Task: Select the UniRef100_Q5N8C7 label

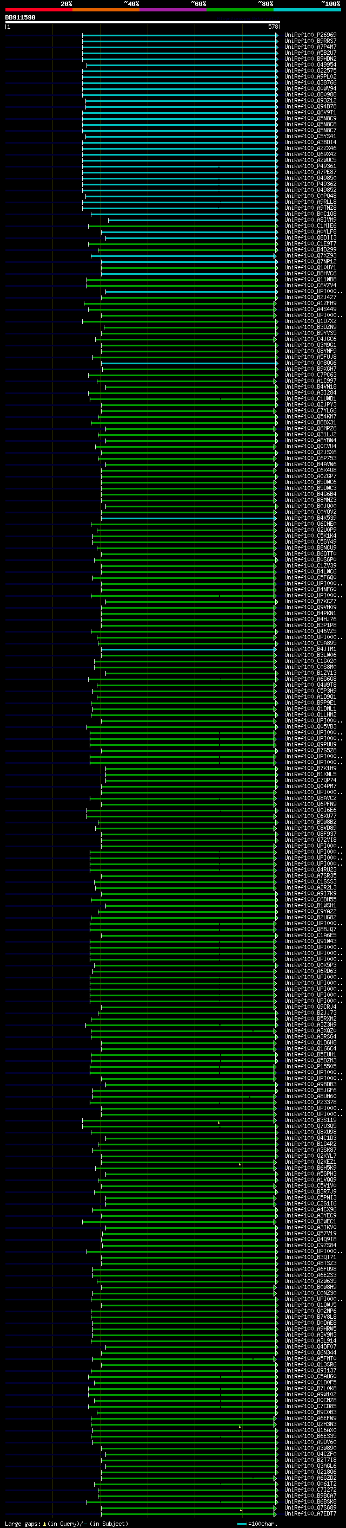Action: pyautogui.click(x=310, y=130)
